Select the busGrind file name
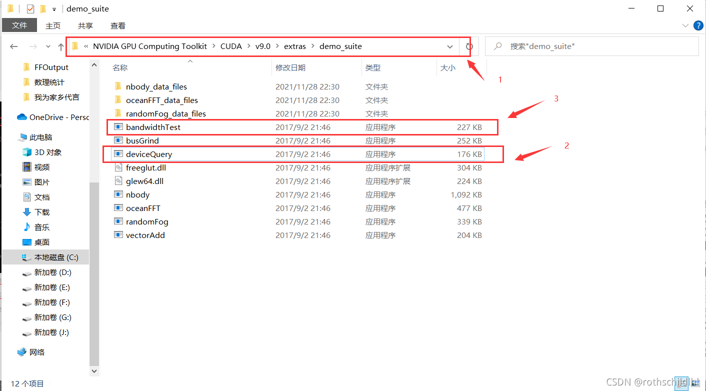Screen dimensions: 706x391 click(x=142, y=140)
